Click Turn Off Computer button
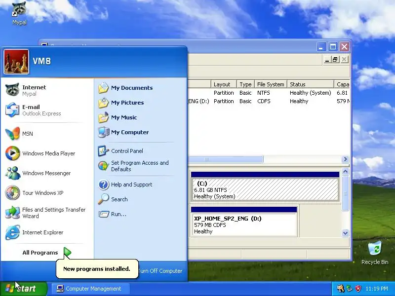395x296 pixels. point(160,271)
